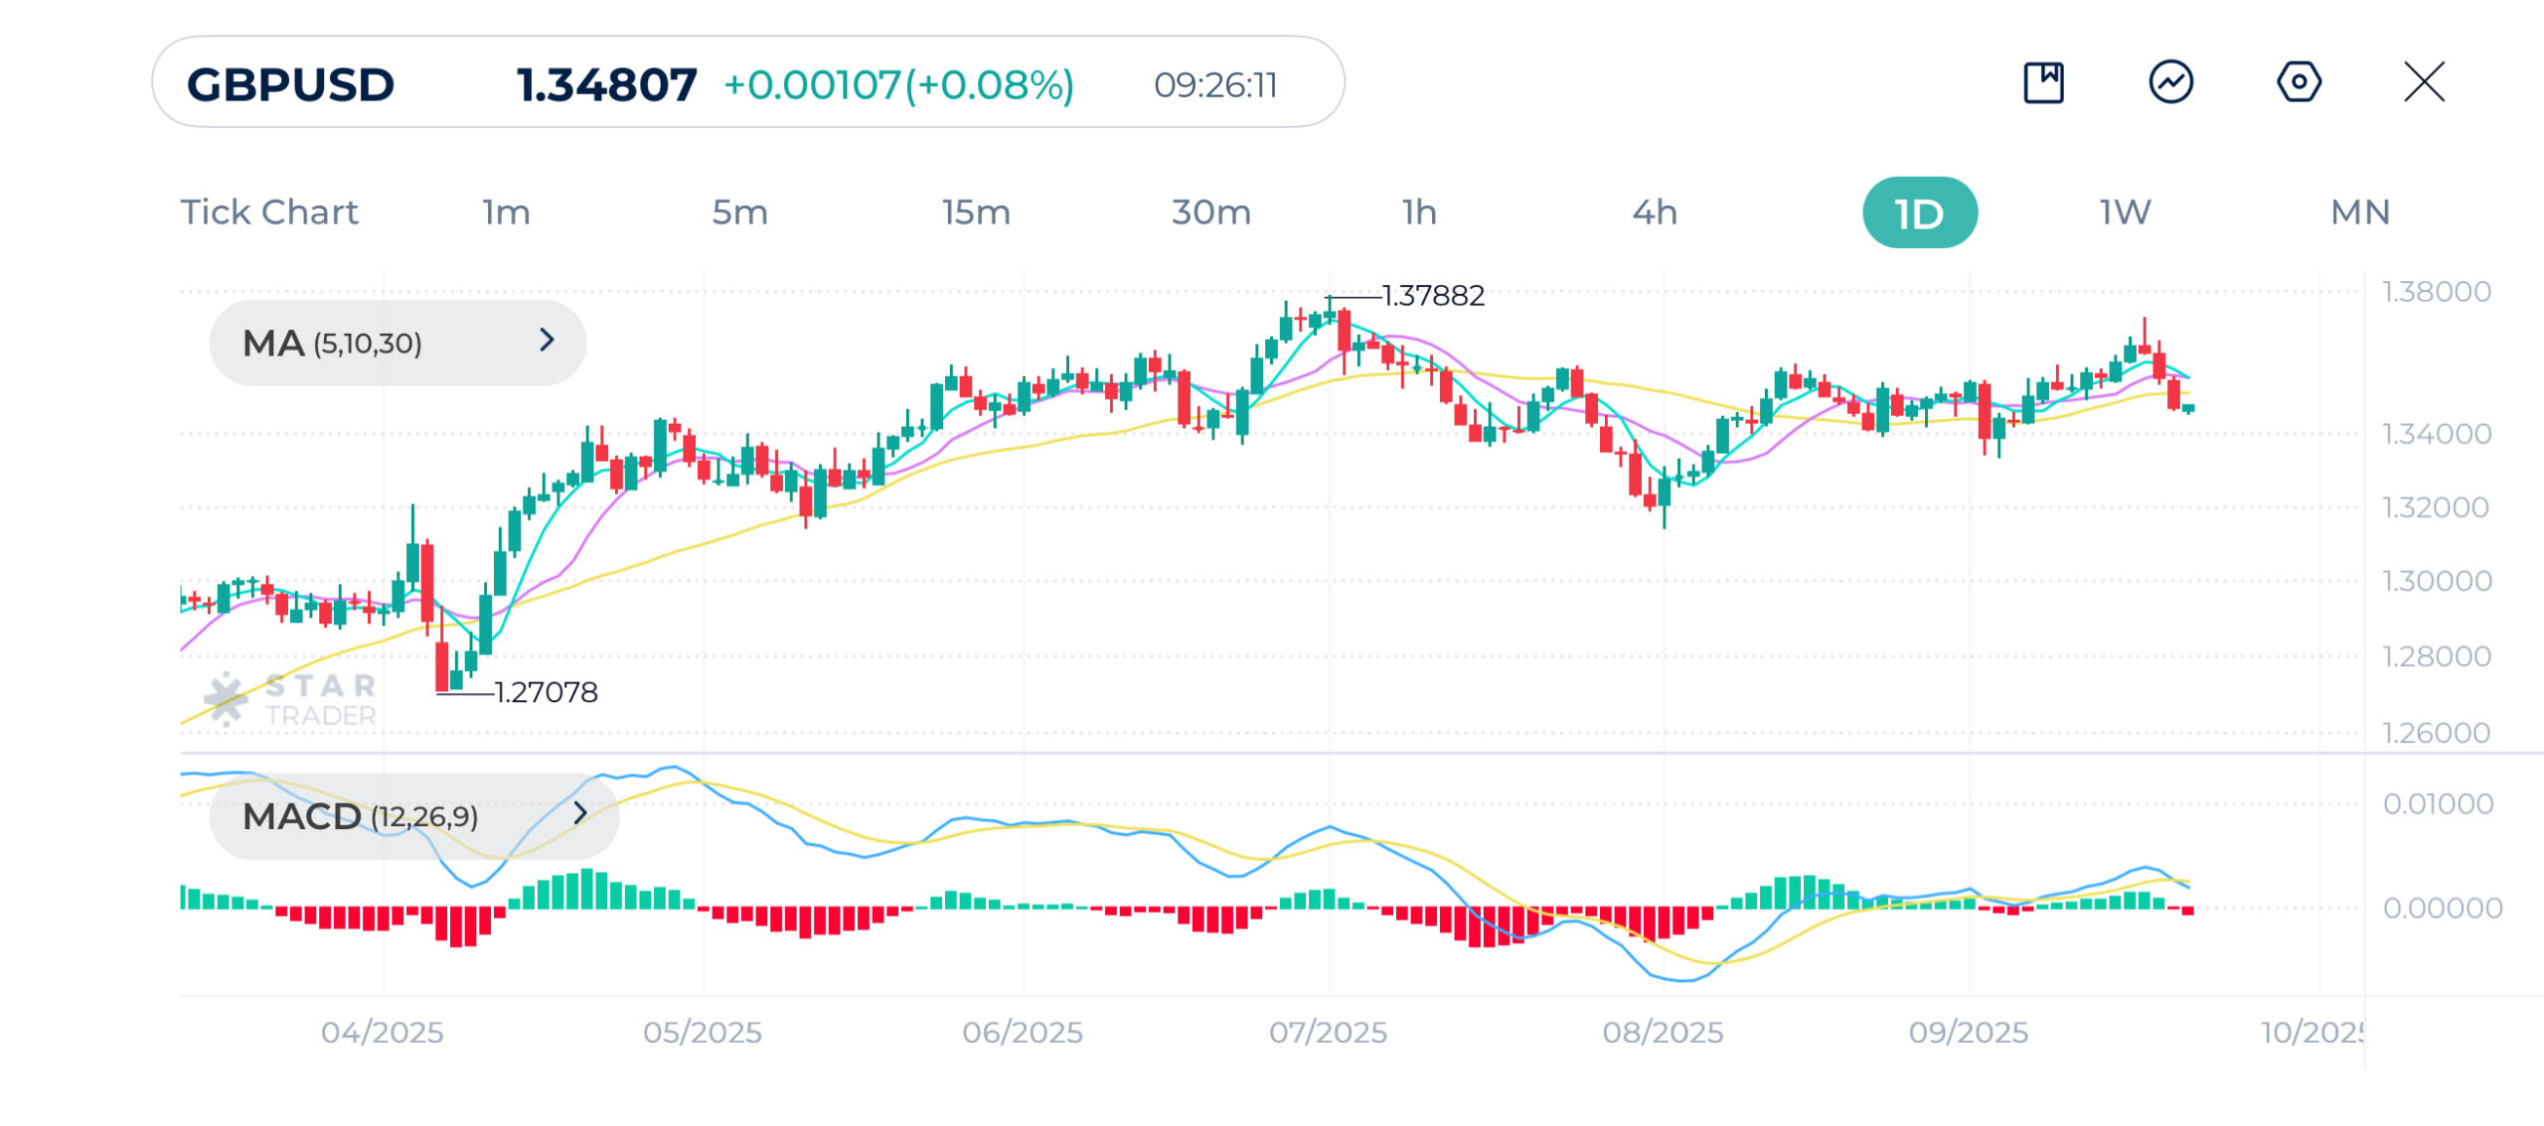Open the chart indicator line icon

(x=2171, y=82)
